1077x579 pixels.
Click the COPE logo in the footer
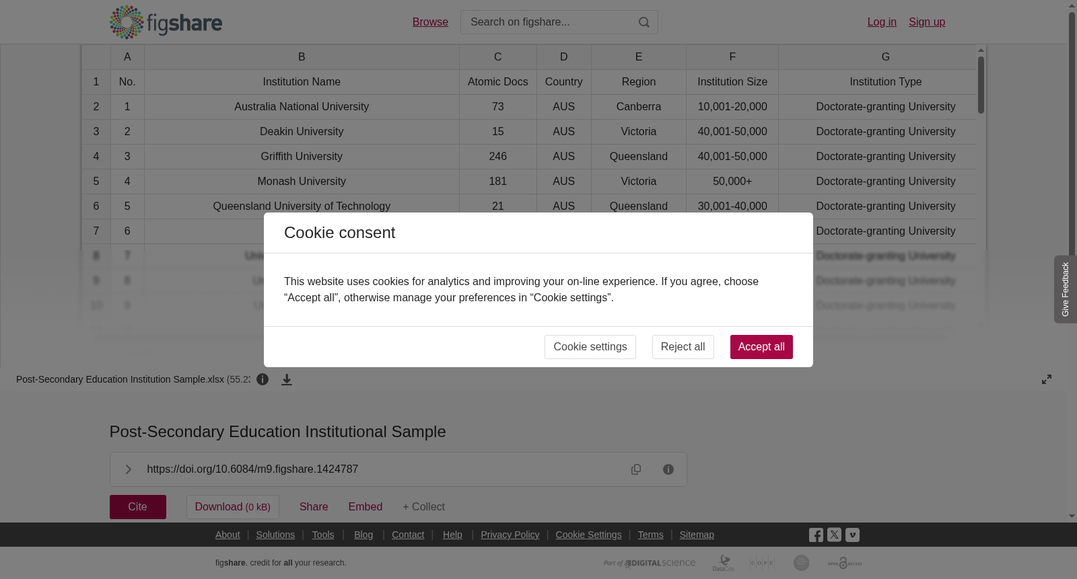click(x=762, y=563)
